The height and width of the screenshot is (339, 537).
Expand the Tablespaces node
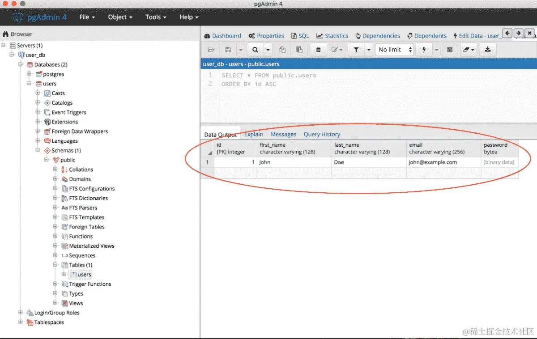21,322
